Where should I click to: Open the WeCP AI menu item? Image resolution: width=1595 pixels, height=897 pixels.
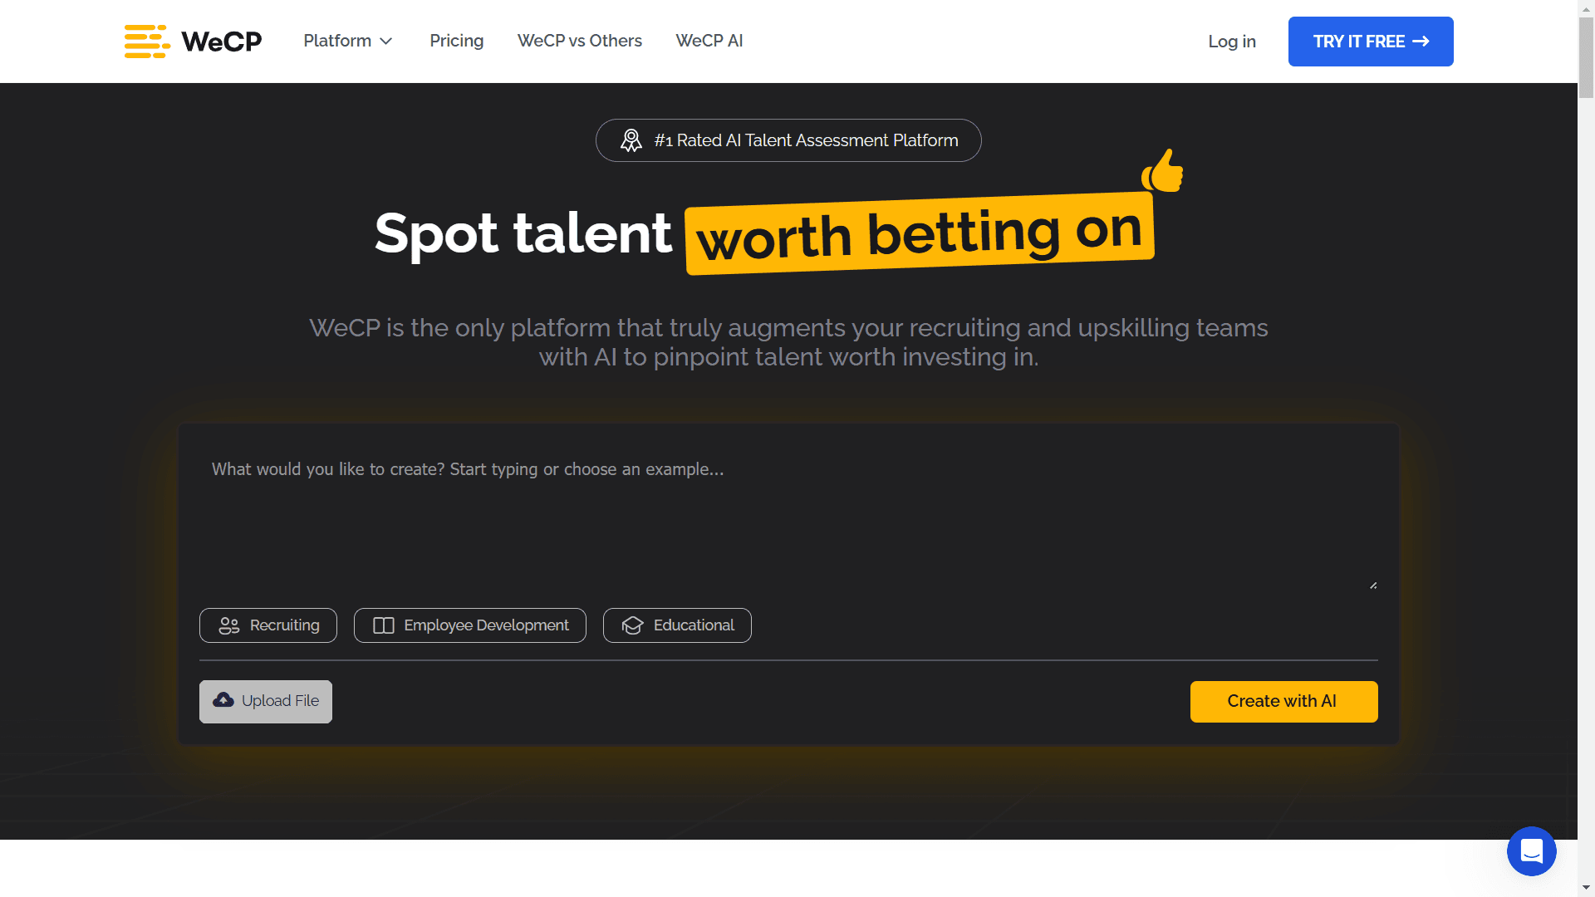click(709, 41)
